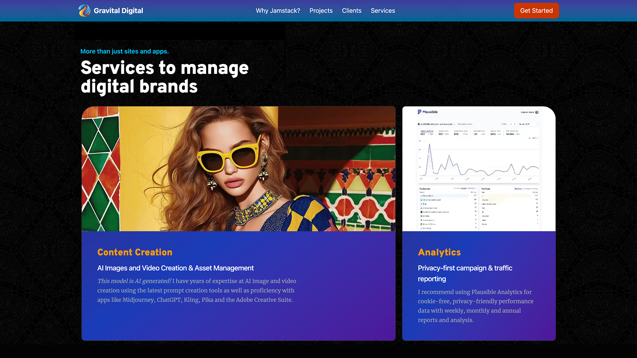
Task: Click the link icon beside the Direct/None source
Action: [421, 196]
